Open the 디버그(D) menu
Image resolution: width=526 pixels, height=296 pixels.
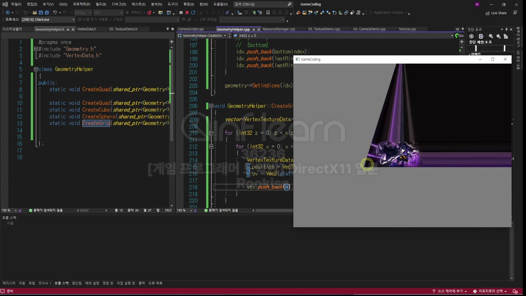click(119, 4)
